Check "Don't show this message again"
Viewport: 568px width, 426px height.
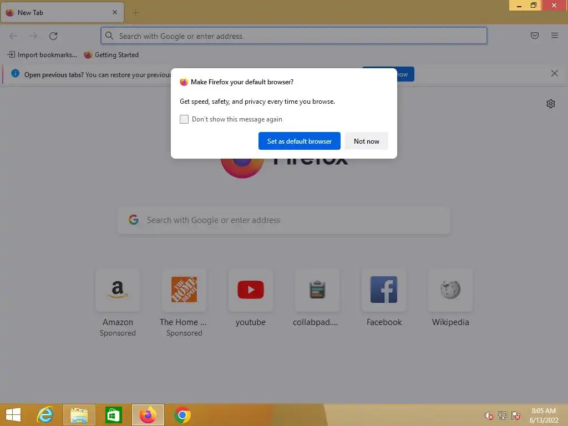pos(184,119)
